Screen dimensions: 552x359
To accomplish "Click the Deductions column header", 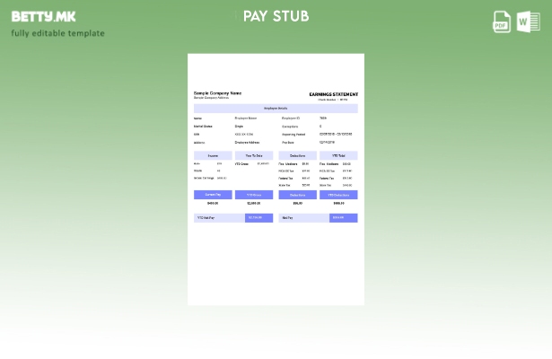I will (297, 155).
